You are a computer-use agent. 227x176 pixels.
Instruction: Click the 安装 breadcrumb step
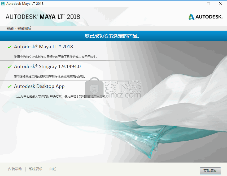(x=10, y=28)
